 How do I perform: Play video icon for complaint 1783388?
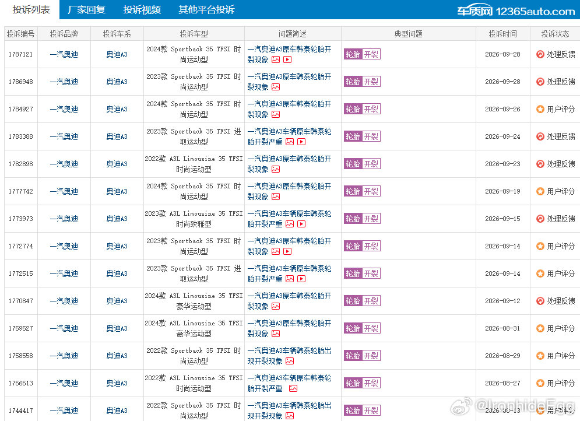pos(301,142)
